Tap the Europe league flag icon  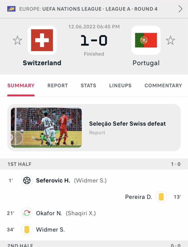pyautogui.click(x=11, y=9)
